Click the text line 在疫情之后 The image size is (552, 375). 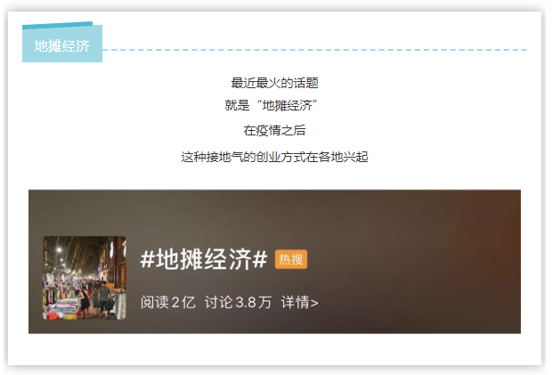click(x=274, y=131)
